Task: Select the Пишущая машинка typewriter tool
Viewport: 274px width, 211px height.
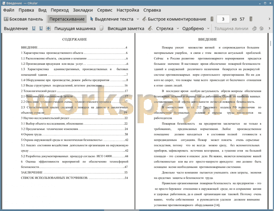Action: pos(75,29)
